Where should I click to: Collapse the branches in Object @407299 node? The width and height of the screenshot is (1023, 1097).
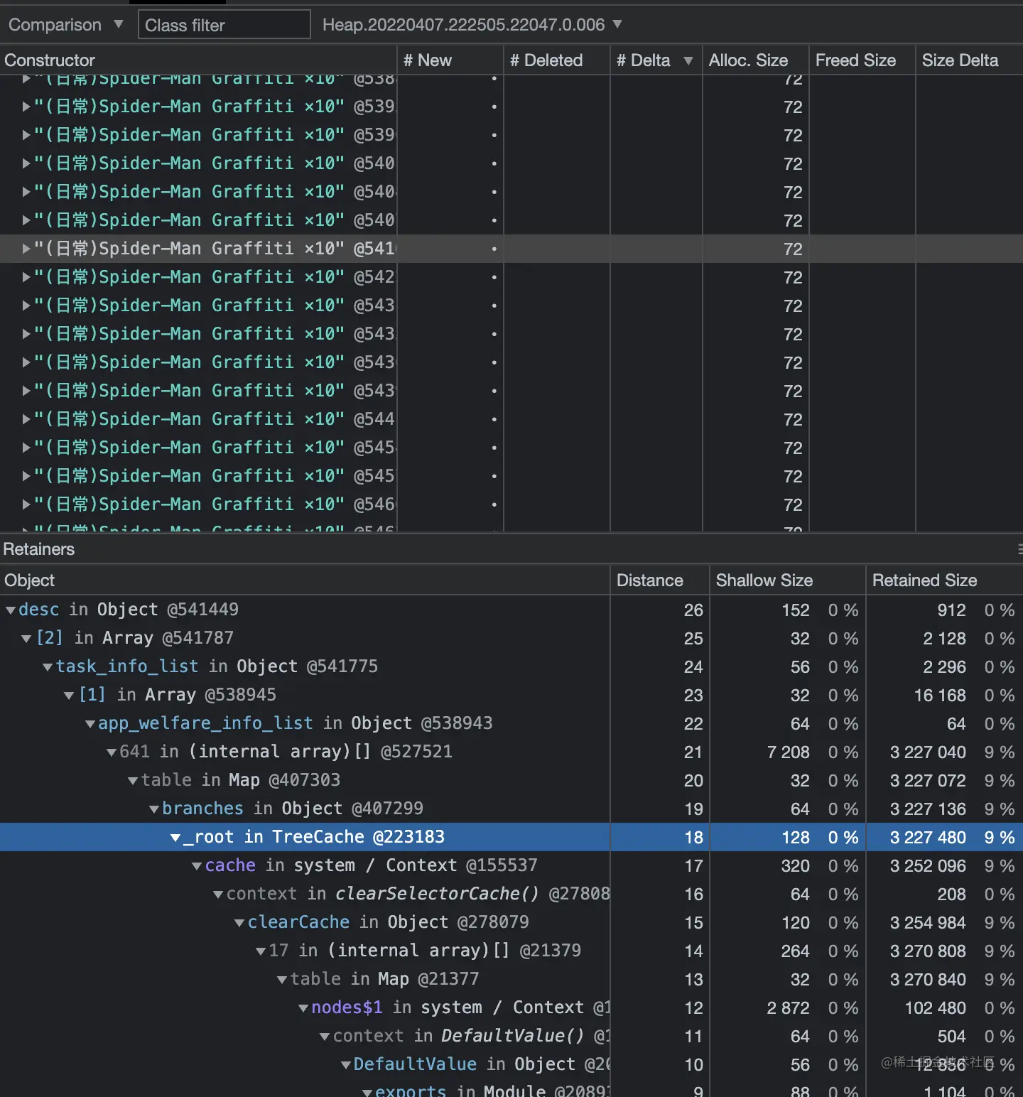[x=154, y=809]
